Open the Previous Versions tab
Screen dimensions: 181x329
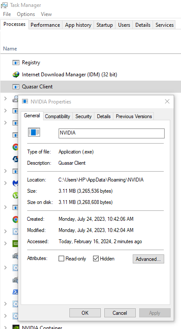coord(134,116)
